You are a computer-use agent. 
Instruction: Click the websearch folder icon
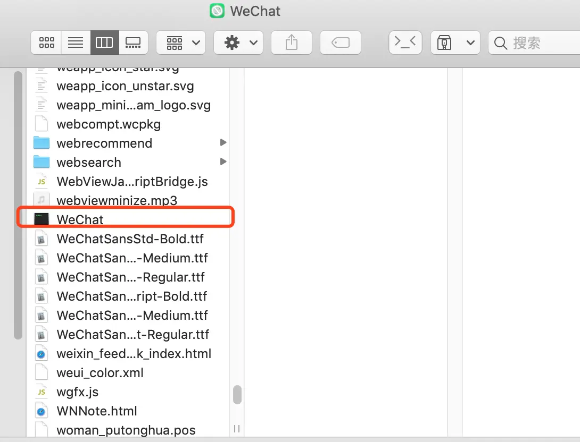coord(42,162)
